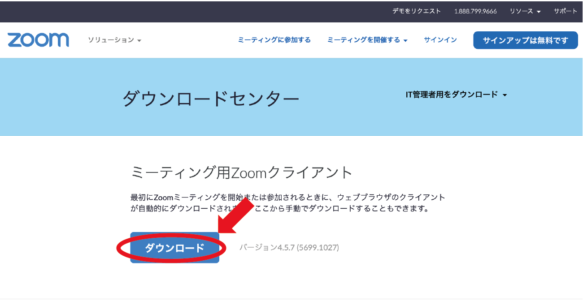
Task: Click the 1.888.799.9666 phone number
Action: [x=477, y=11]
